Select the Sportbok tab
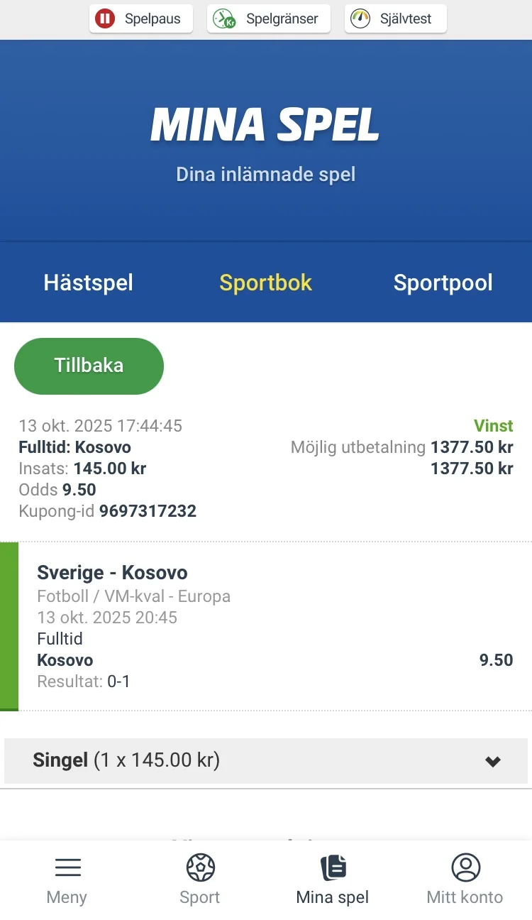The width and height of the screenshot is (532, 920). point(266,283)
